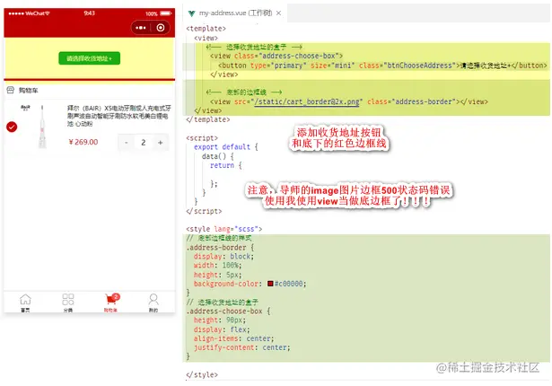The height and width of the screenshot is (386, 552).
Task: Click the 'display: flex;' code line
Action: (x=222, y=329)
